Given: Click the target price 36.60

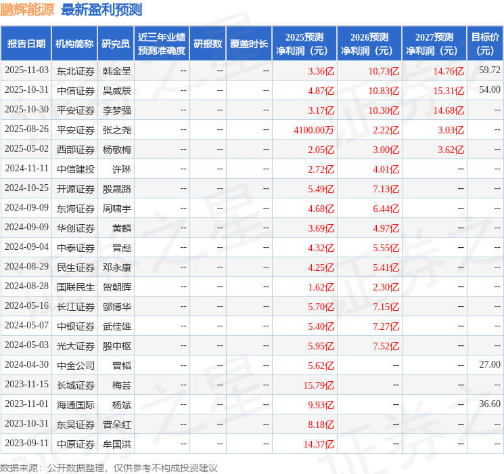Looking at the screenshot, I should coord(490,404).
